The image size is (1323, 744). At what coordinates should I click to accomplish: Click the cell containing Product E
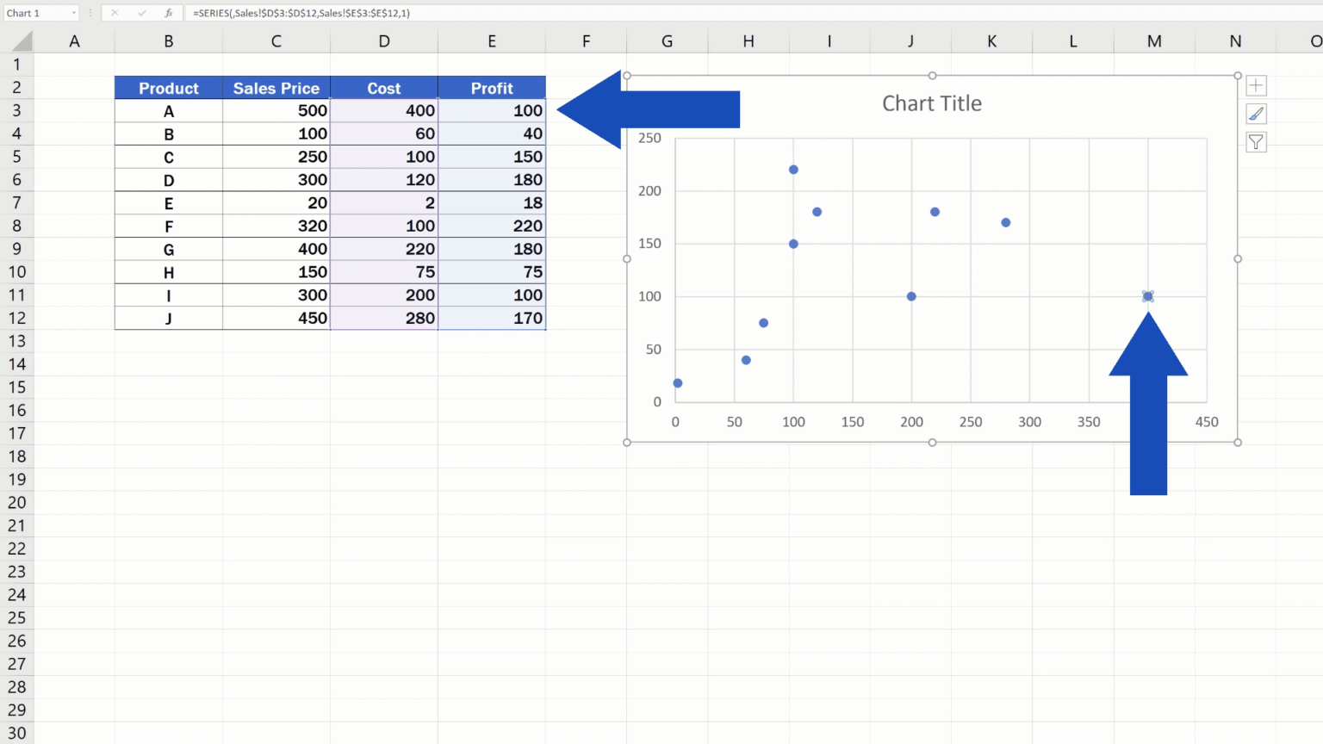169,202
